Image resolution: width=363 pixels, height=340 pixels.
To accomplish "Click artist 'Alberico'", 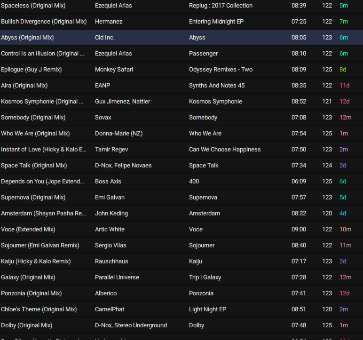I will (x=106, y=293).
